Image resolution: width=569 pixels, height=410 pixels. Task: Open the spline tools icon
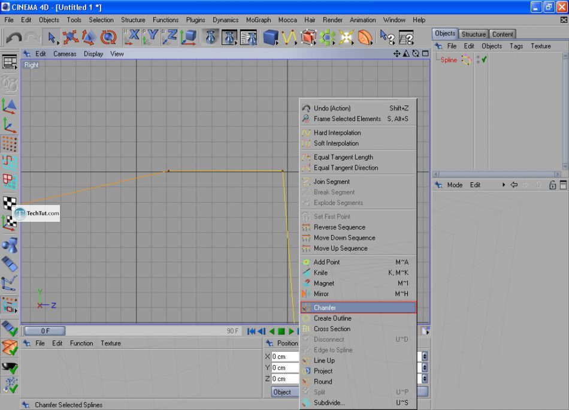pyautogui.click(x=289, y=37)
